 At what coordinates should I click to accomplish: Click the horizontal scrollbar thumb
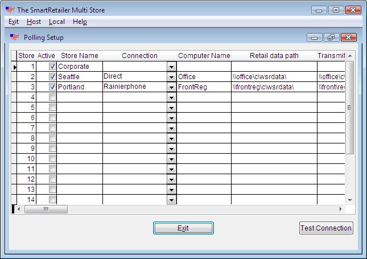click(x=46, y=209)
